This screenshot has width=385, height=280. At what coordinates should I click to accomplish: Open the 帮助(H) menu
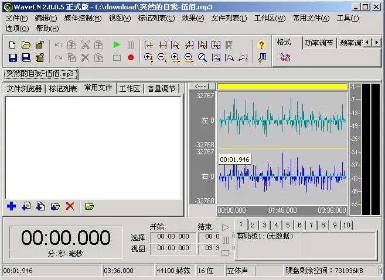tap(47, 29)
